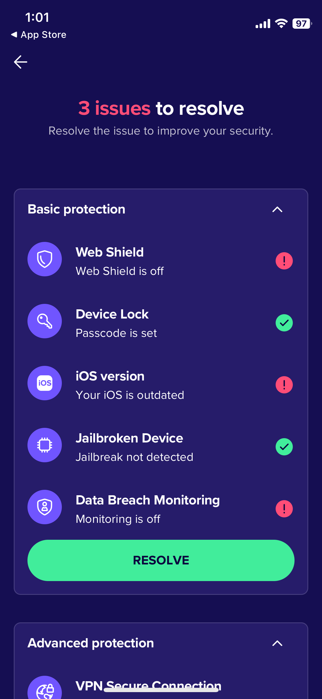
Task: Click the red badge next to Data Breach Monitoring
Action: click(284, 508)
